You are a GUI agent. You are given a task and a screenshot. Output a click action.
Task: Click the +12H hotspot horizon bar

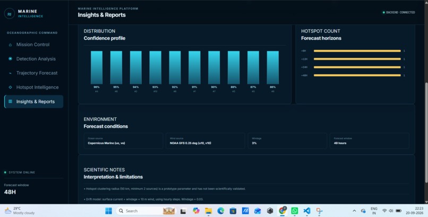click(x=357, y=59)
